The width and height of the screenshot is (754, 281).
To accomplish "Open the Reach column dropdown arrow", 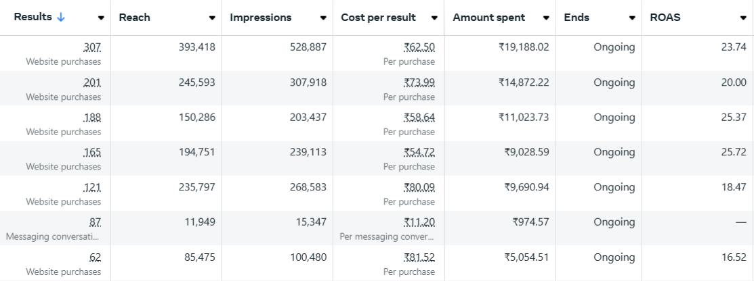I will [x=212, y=18].
